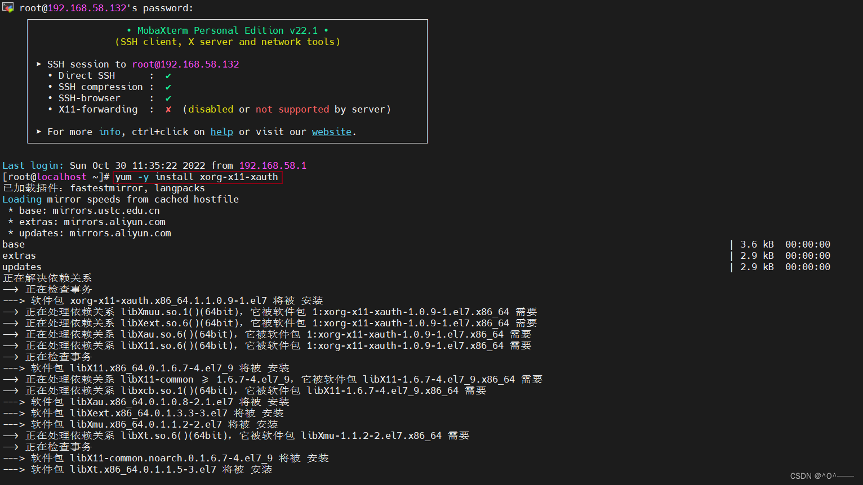Click the MobaXterm Personal Edition v22.1 title
This screenshot has height=485, width=863.
228,30
